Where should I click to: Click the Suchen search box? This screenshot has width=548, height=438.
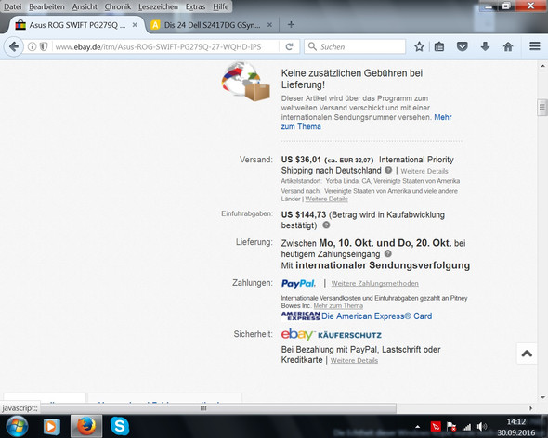(x=355, y=46)
